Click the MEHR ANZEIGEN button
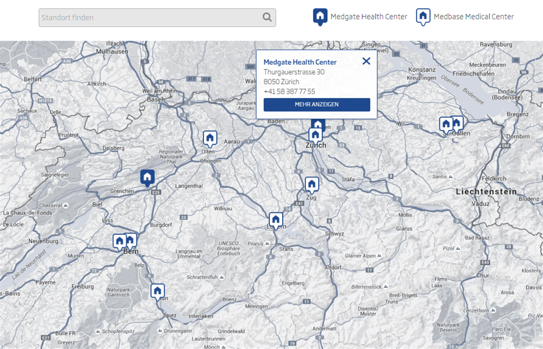Screen dimensions: 543x349 click(317, 104)
